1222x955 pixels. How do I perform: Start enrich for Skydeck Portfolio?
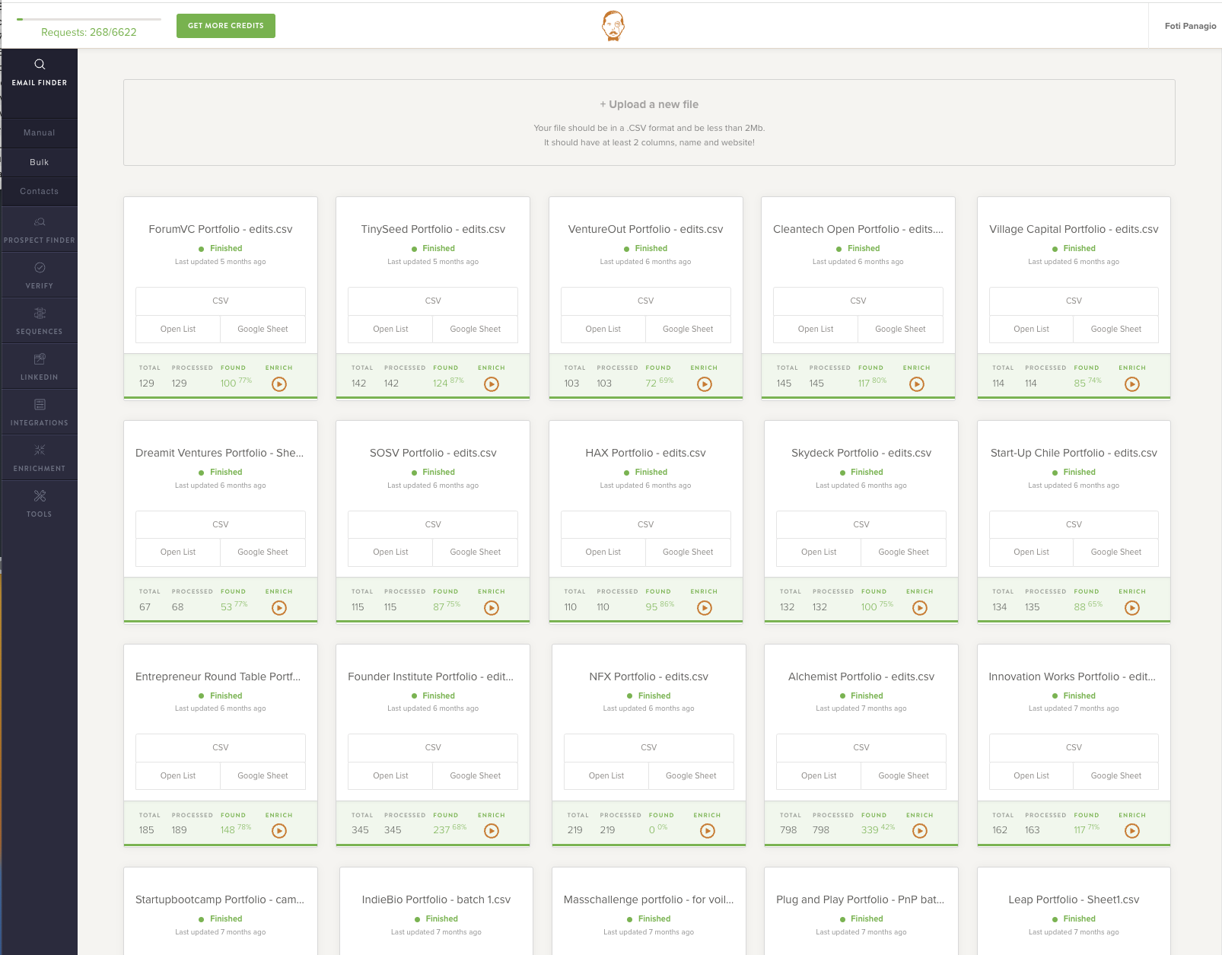[920, 608]
